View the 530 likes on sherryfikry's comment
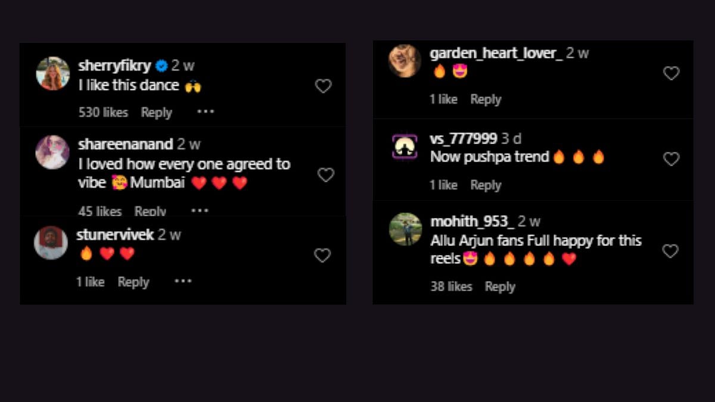This screenshot has height=402, width=715. click(x=103, y=113)
